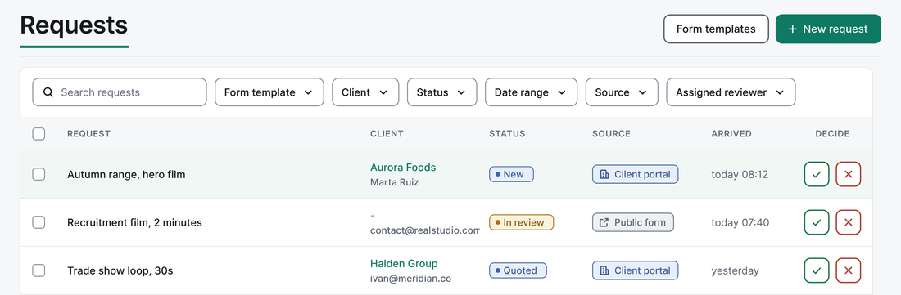Image resolution: width=901 pixels, height=295 pixels.
Task: Click the arrival time today 07:40
Action: point(740,222)
